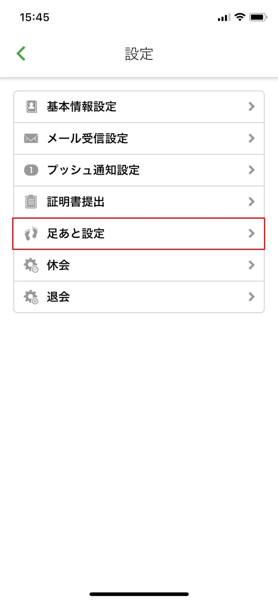Expand the 証明書提出 row chevron
This screenshot has height=602, width=278.
coord(251,202)
